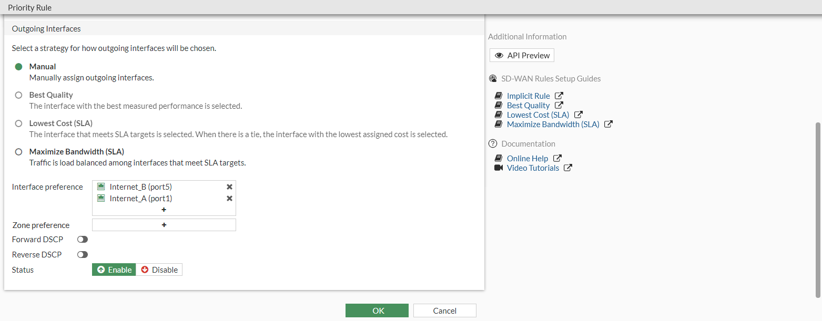Screen dimensions: 822x321
Task: Click the vertical scrollbar on the right
Action: [x=817, y=210]
